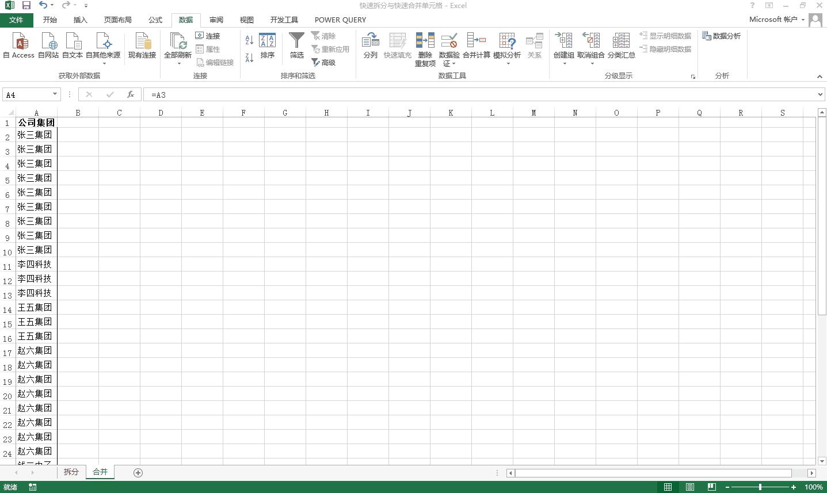Viewport: 827px width, 493px height.
Task: Click the Data Validation (数据验证) icon
Action: point(449,41)
